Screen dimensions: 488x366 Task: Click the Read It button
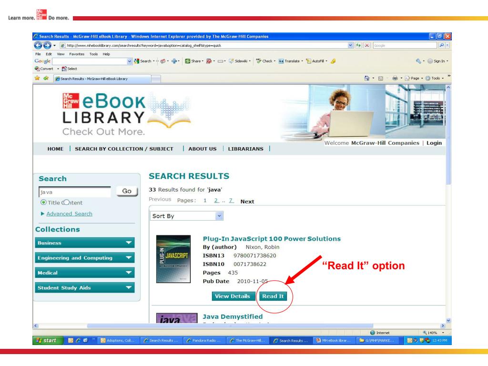point(273,296)
